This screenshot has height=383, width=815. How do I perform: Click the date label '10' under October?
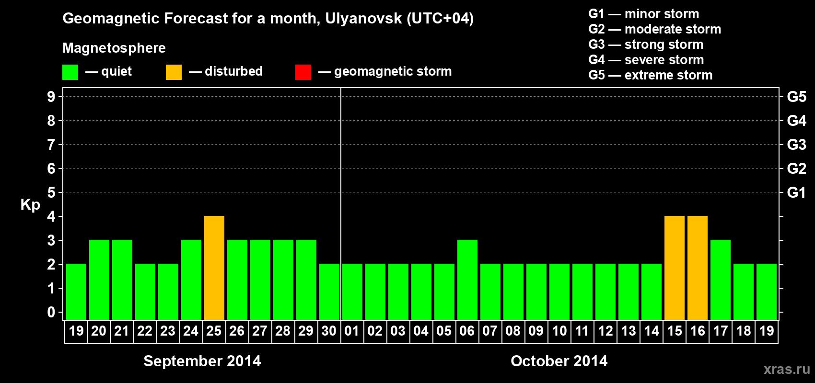pyautogui.click(x=559, y=331)
